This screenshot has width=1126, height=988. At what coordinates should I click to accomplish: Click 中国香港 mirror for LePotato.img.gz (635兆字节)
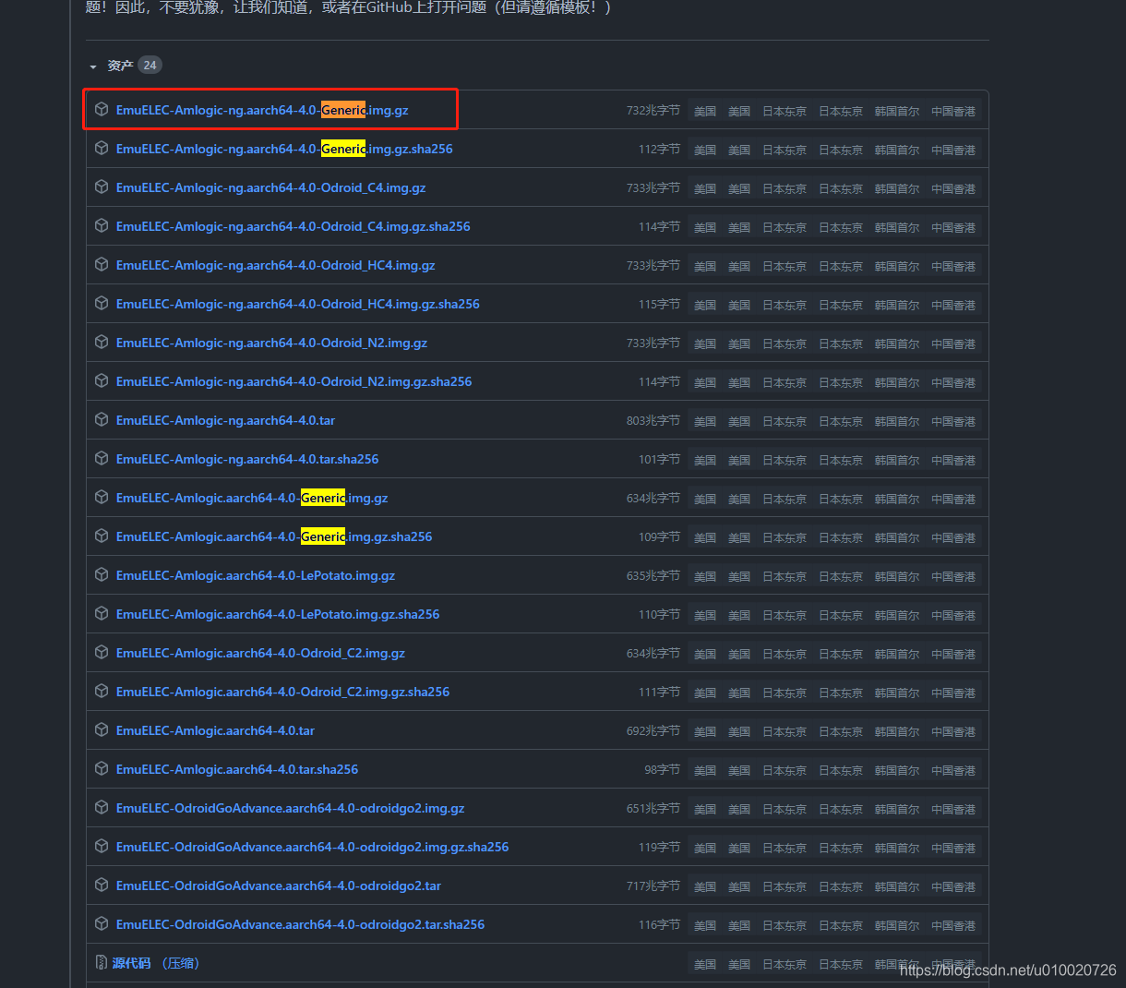click(953, 576)
